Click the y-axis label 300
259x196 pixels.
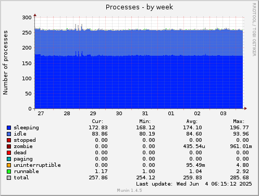click(27, 18)
